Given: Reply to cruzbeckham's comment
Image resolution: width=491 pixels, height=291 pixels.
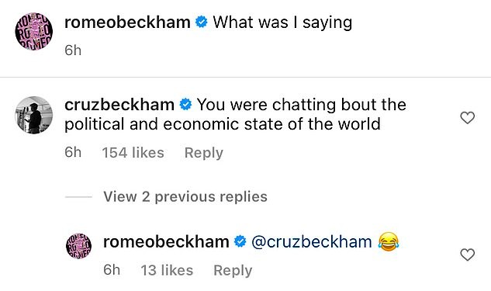Looking at the screenshot, I should coord(203,153).
